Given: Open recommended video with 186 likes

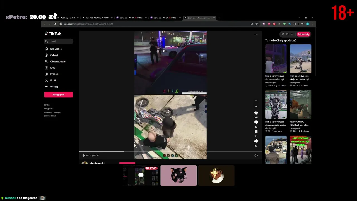Looking at the screenshot, I should 276,59.
